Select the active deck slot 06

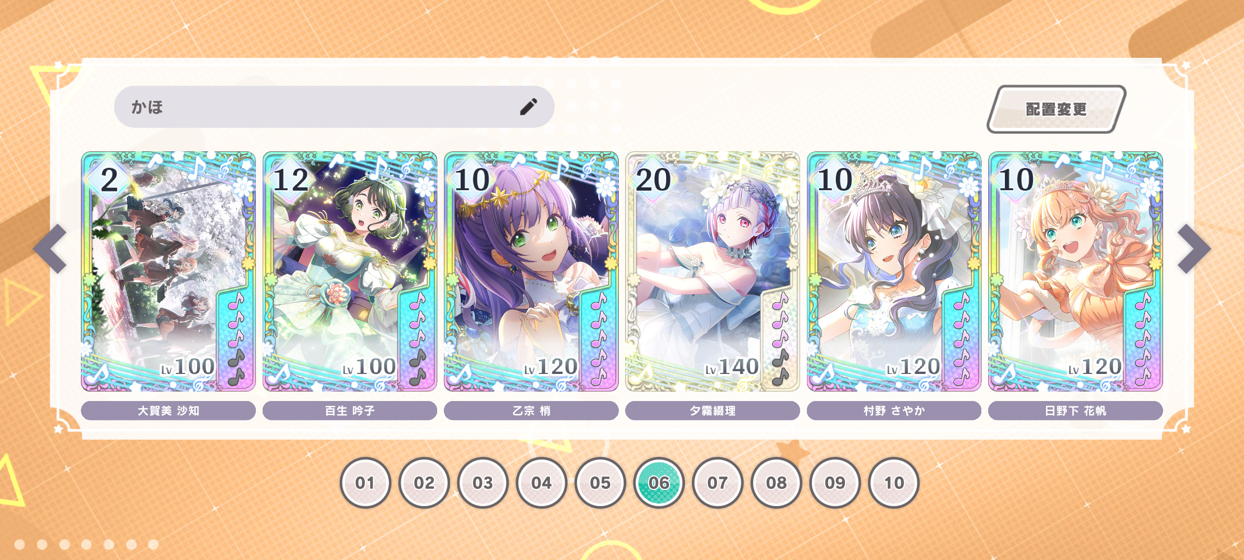pos(659,482)
